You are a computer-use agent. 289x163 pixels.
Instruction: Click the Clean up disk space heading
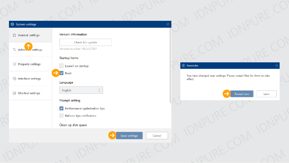pos(73,125)
